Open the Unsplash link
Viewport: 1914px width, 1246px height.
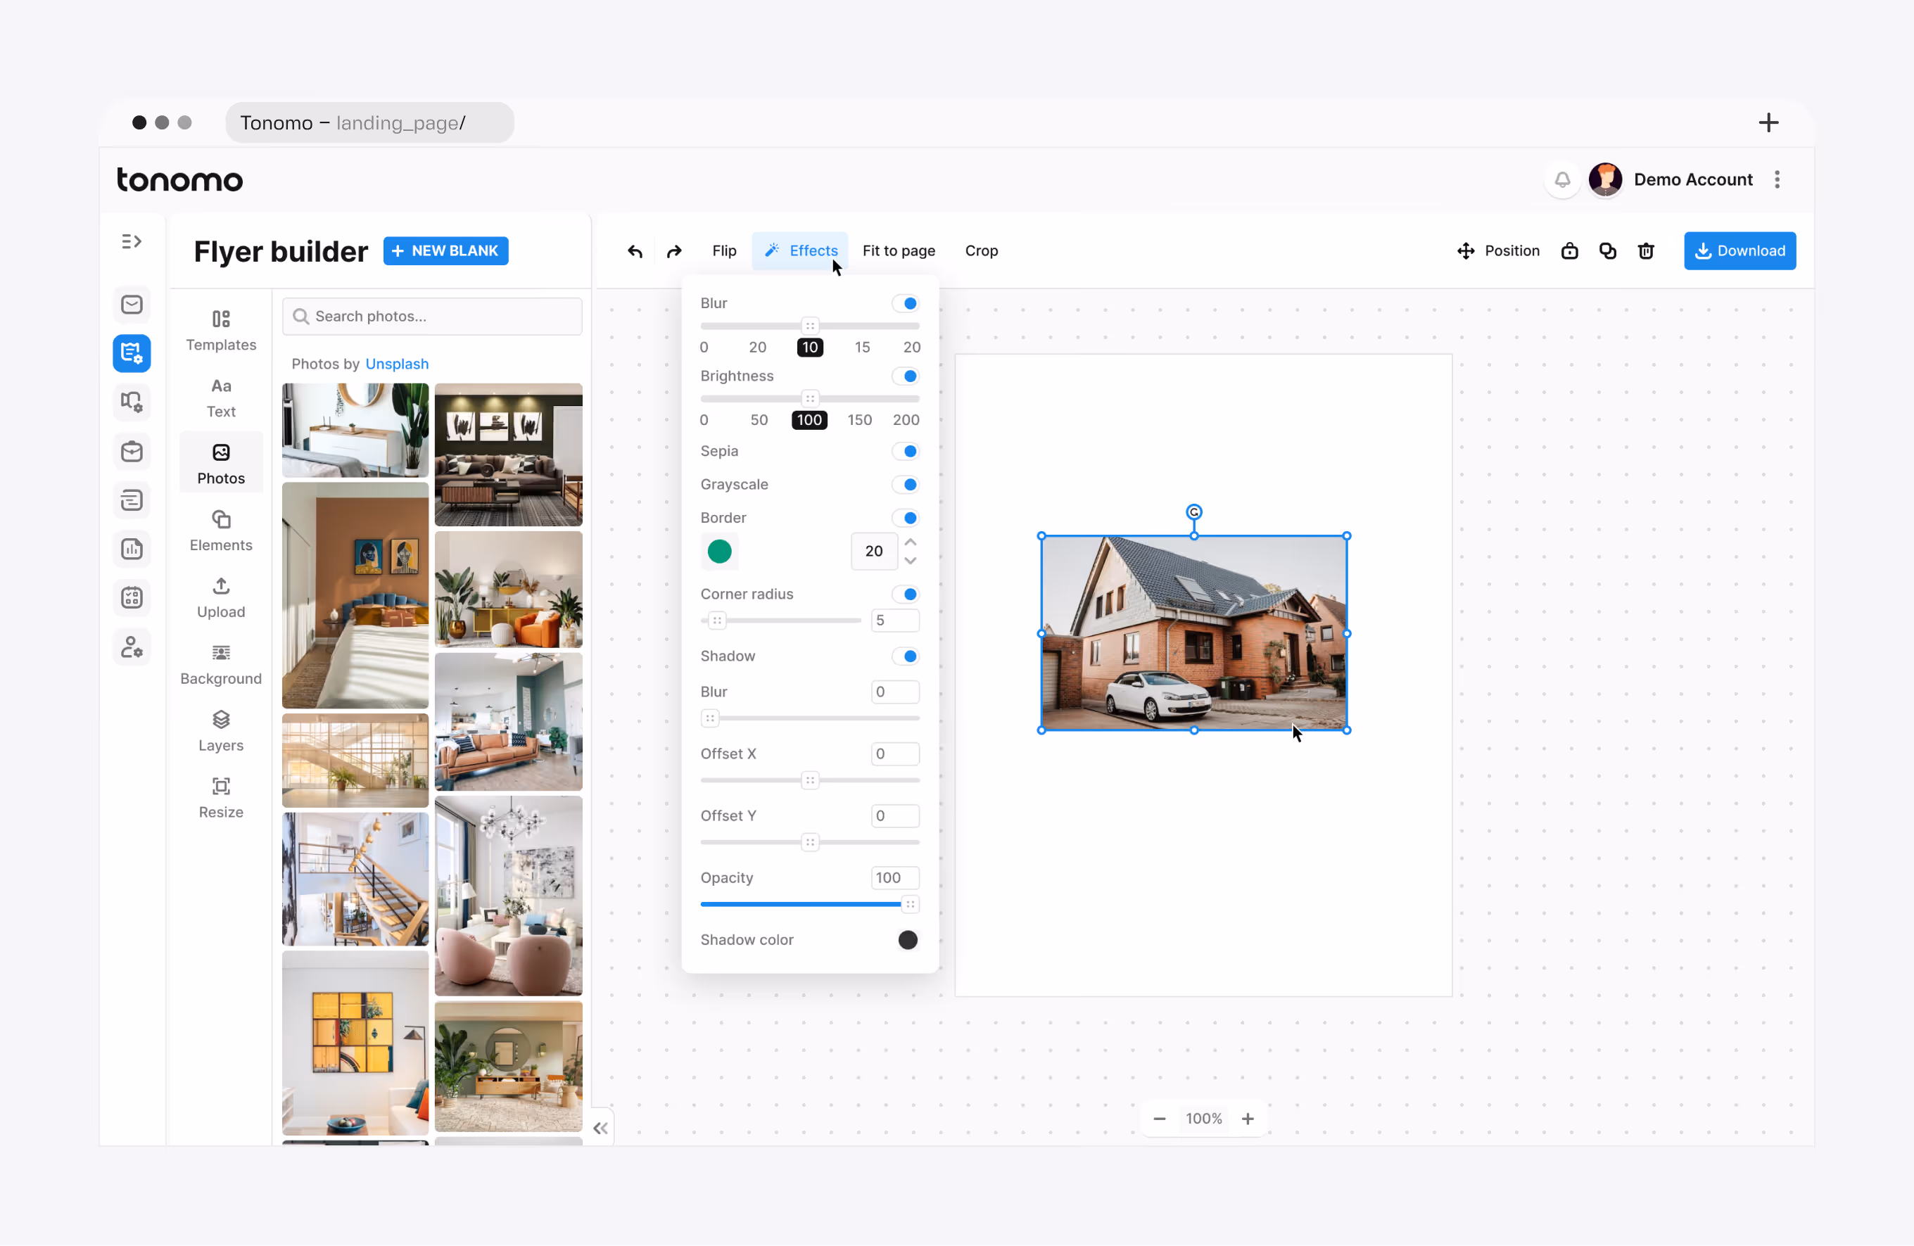[396, 364]
